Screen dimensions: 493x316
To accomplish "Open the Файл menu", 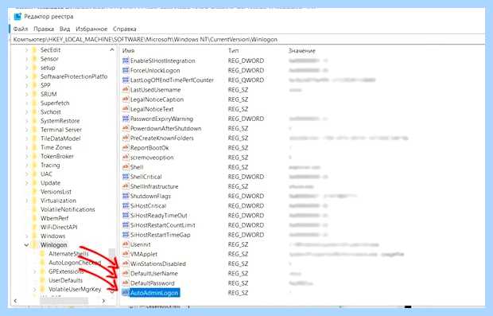I will point(21,29).
